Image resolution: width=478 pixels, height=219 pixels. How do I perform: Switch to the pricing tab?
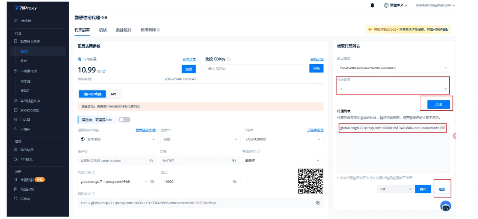(103, 30)
